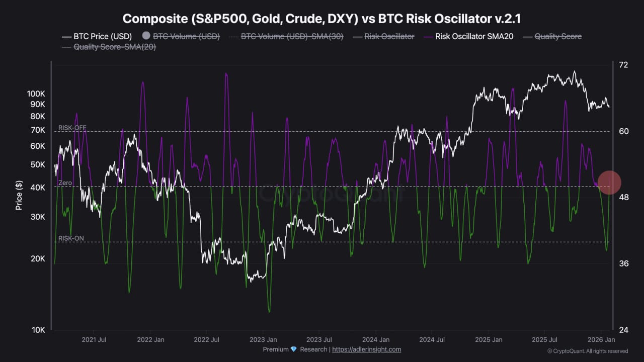Click the red highlighted circle on the chart

609,183
